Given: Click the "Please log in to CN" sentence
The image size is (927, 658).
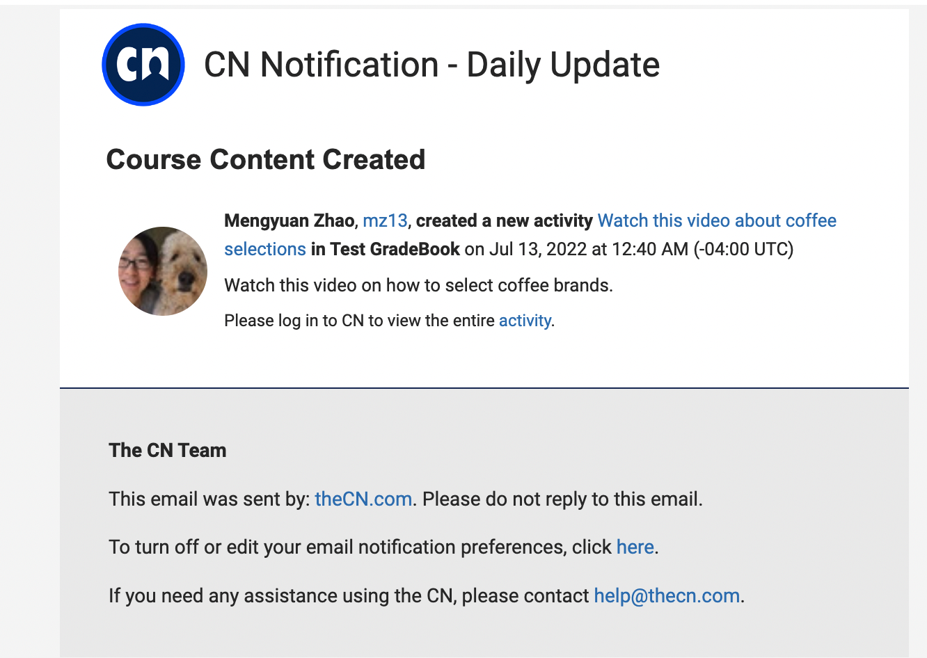Looking at the screenshot, I should [389, 321].
